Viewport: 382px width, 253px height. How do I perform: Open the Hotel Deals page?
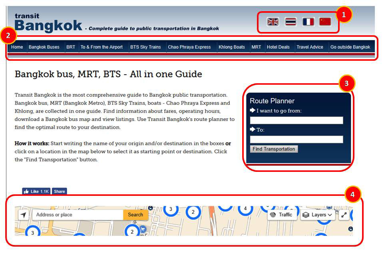tap(278, 47)
